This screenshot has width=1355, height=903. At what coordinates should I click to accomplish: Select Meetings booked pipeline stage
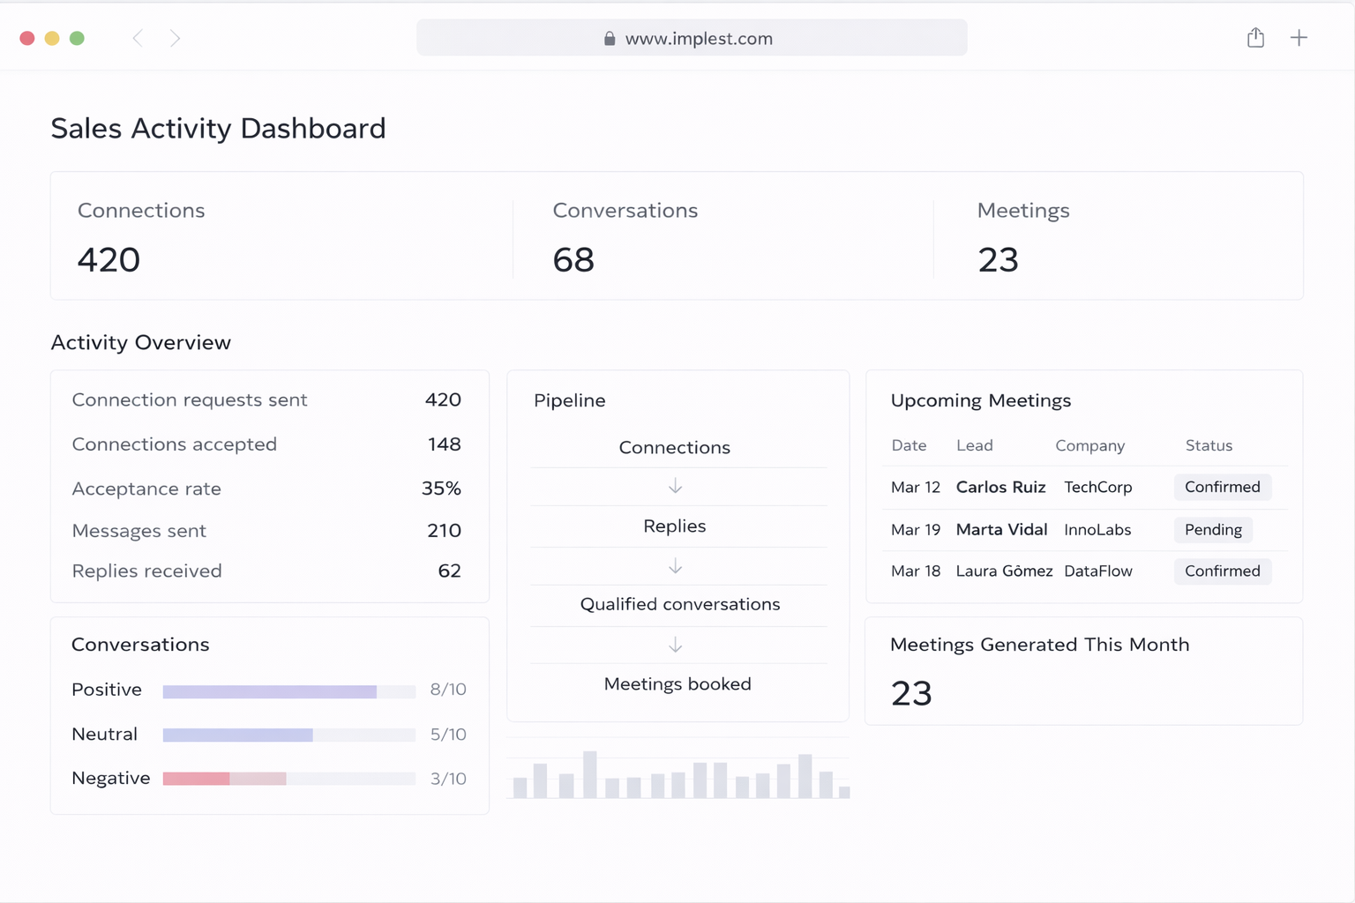(x=677, y=684)
